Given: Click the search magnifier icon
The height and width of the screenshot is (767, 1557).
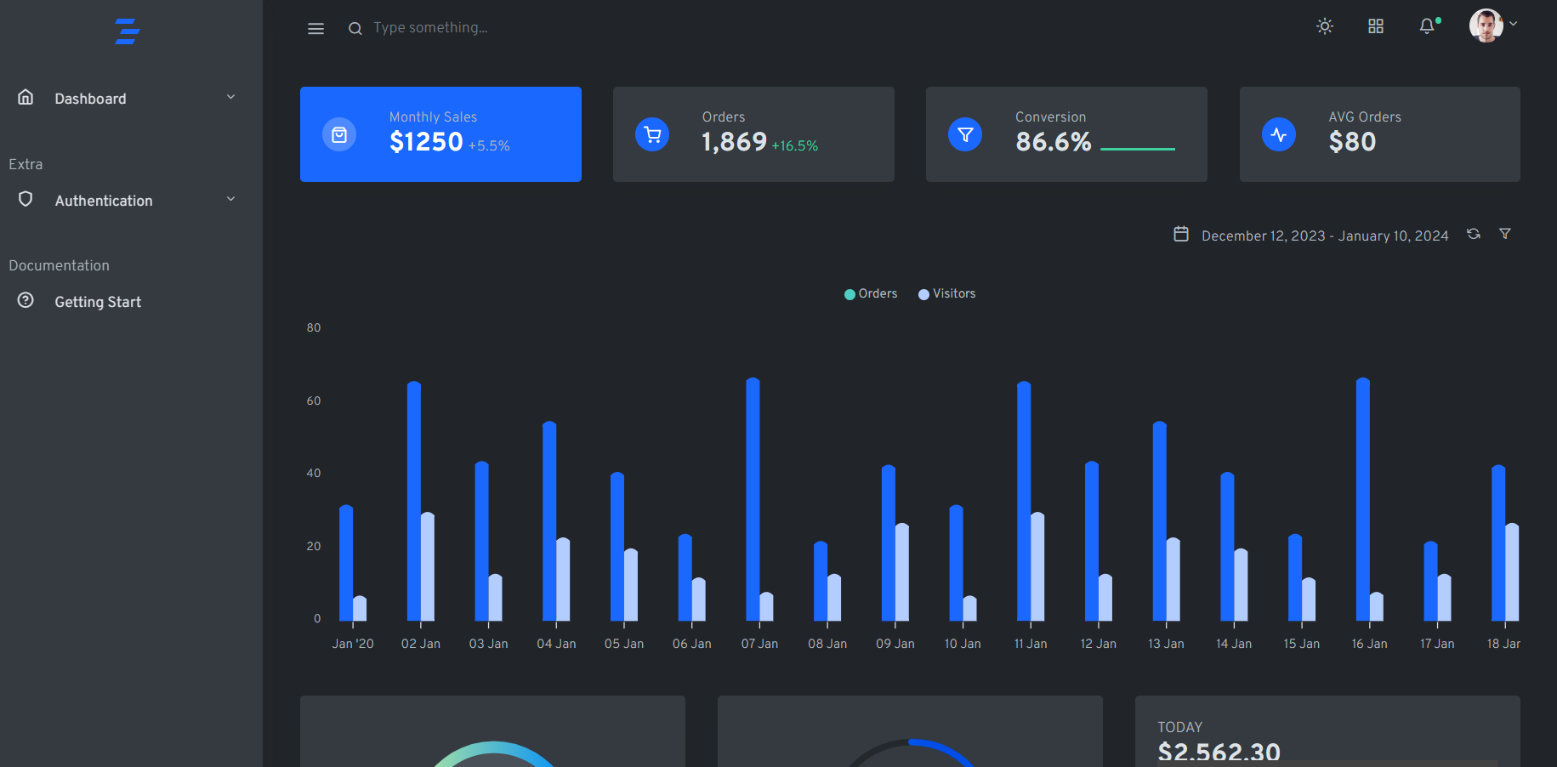Looking at the screenshot, I should pyautogui.click(x=355, y=28).
